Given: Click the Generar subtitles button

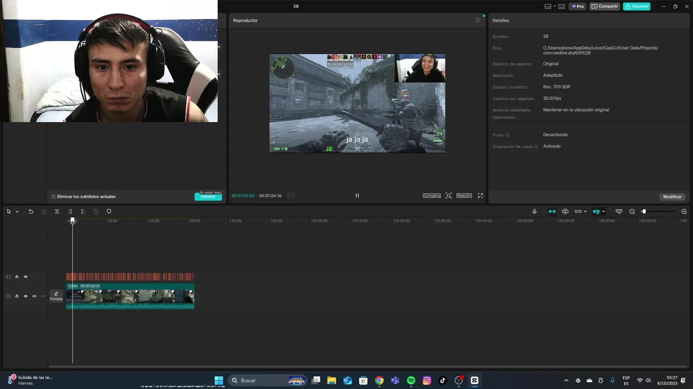Looking at the screenshot, I should [208, 197].
